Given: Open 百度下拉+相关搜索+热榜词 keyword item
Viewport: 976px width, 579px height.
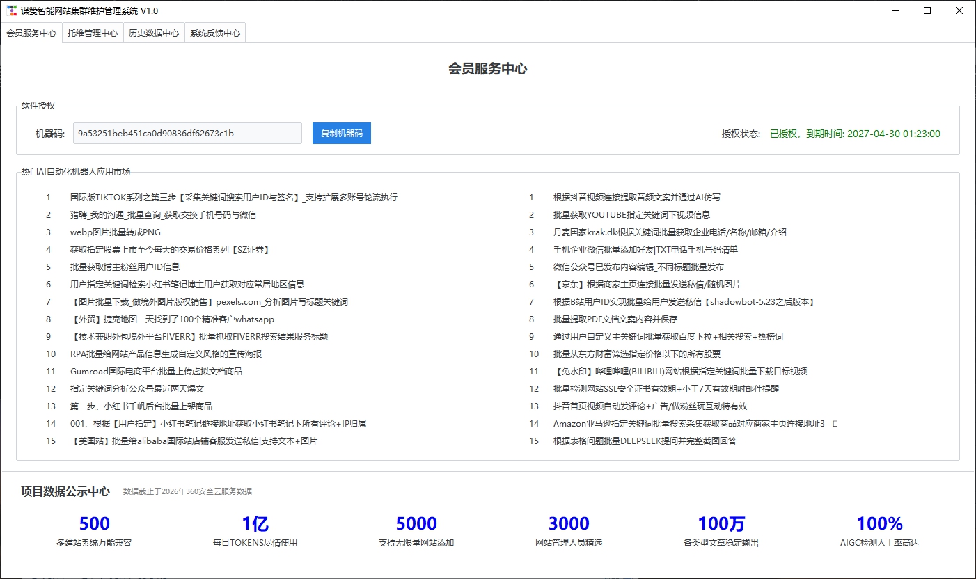Looking at the screenshot, I should pos(668,337).
